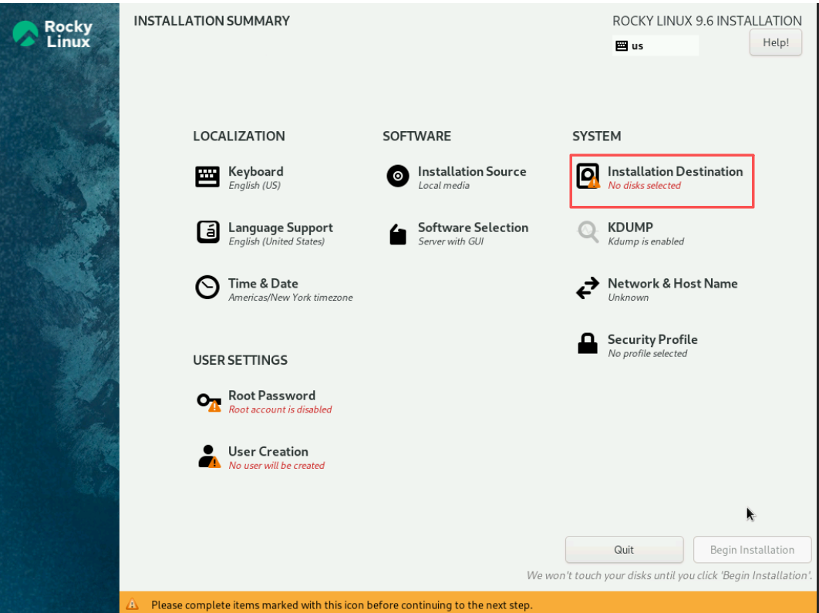The width and height of the screenshot is (819, 613).
Task: Open the Installation Destination label
Action: [675, 171]
